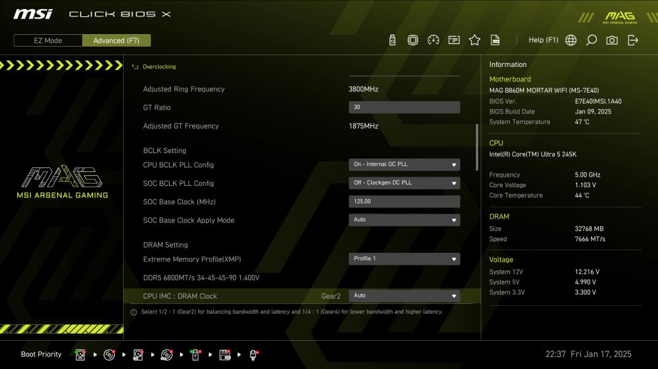This screenshot has width=658, height=369.
Task: Open the SOC BCLK PLL Config dropdown
Action: click(404, 183)
